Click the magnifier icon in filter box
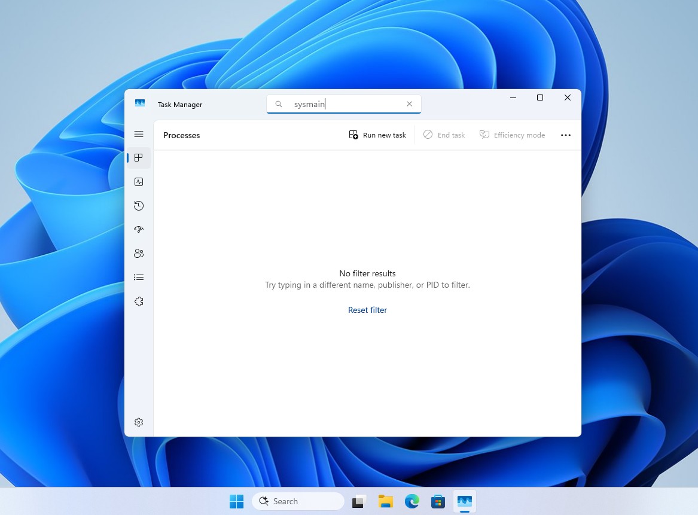Image resolution: width=698 pixels, height=515 pixels. pos(279,104)
